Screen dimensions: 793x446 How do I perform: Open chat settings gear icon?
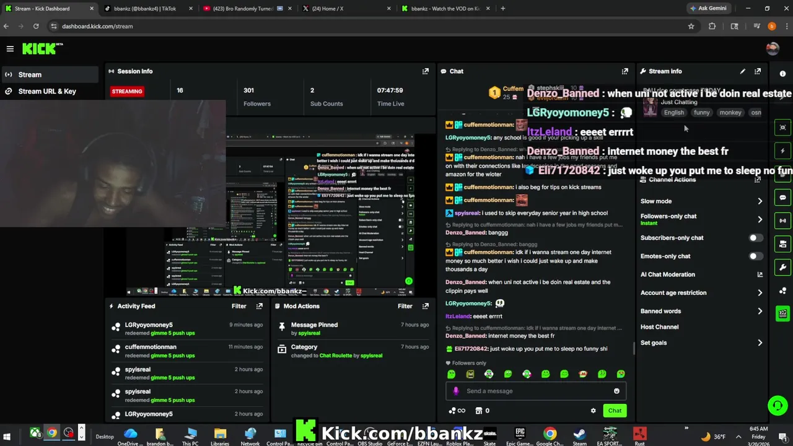[593, 411]
